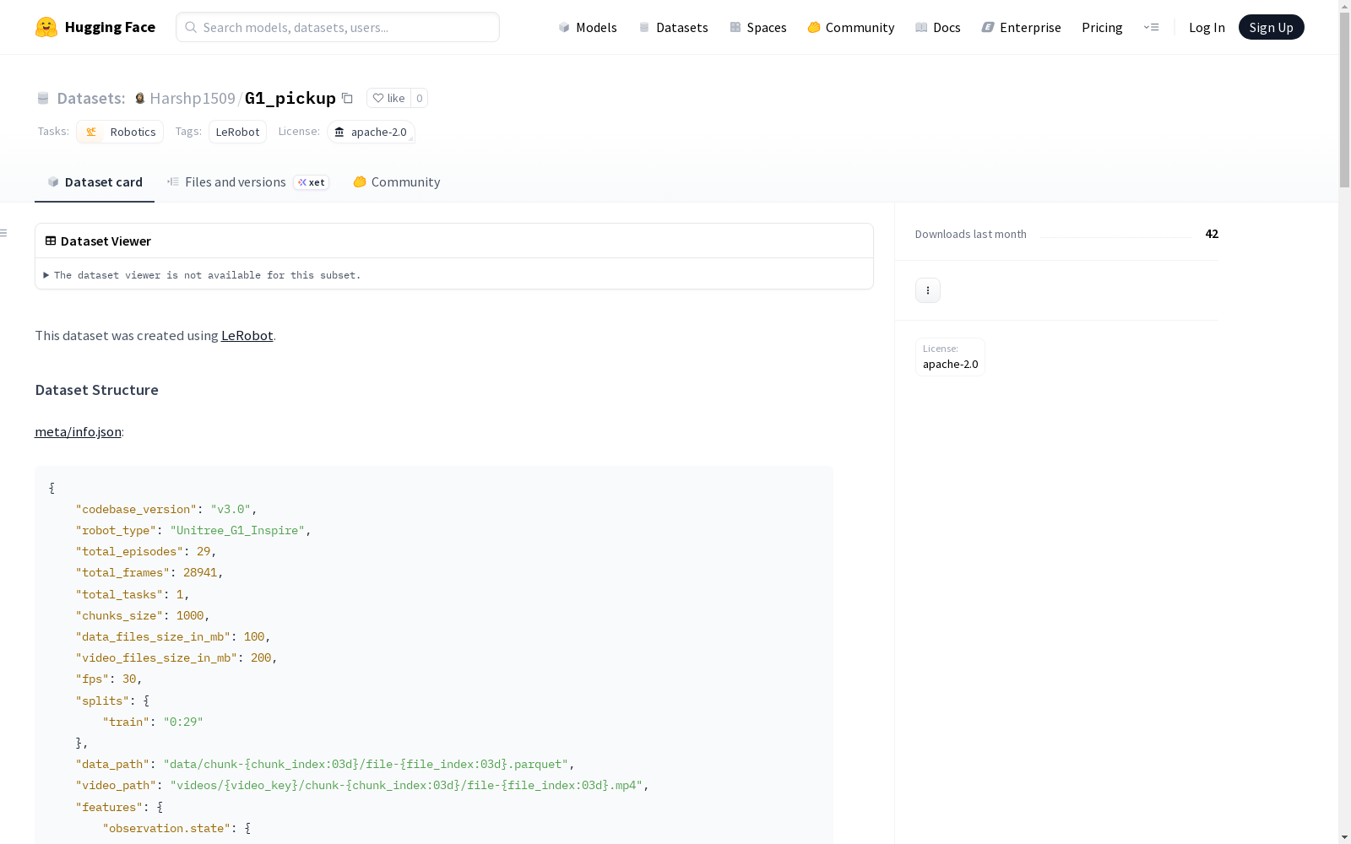
Task: Click the Harshp1509 avatar image
Action: (140, 98)
